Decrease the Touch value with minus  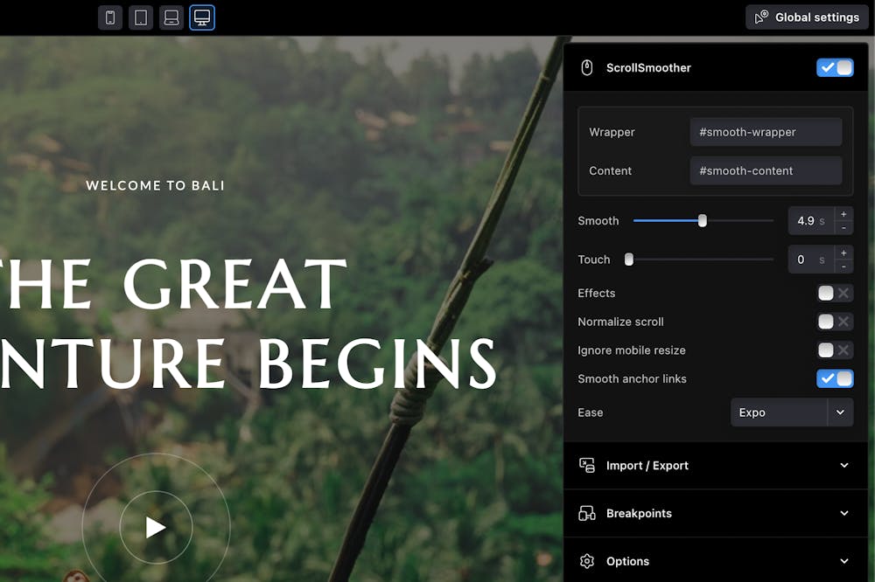843,267
